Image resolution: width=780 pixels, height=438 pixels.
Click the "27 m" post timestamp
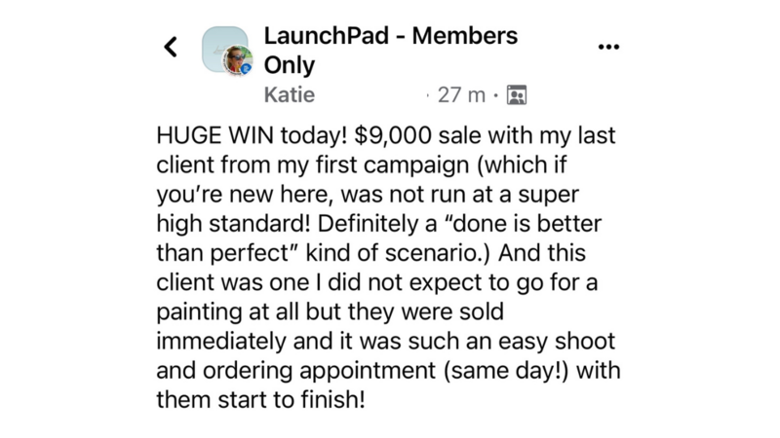(x=461, y=94)
